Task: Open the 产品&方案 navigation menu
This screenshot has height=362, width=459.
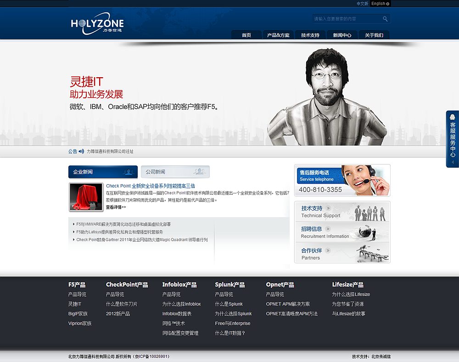Action: coord(277,34)
